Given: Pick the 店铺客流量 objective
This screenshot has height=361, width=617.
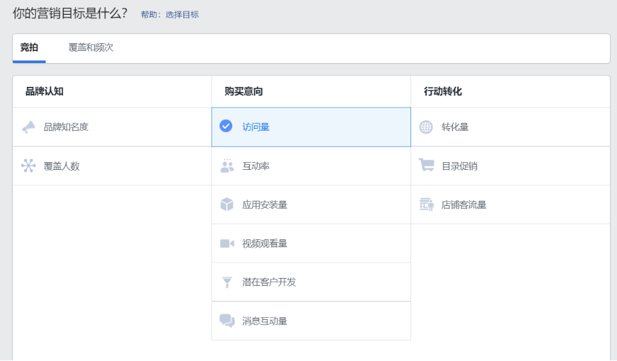Looking at the screenshot, I should tap(510, 205).
